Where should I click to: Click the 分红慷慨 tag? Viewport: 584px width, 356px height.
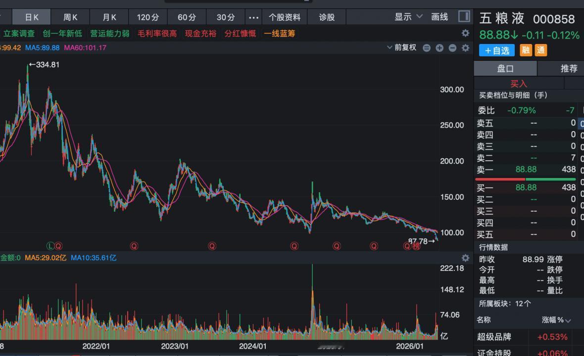pyautogui.click(x=240, y=34)
